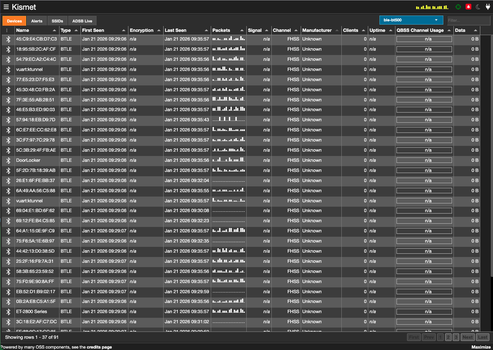Select the Bluetooth icon beside ET-2800 Series

coord(8,311)
